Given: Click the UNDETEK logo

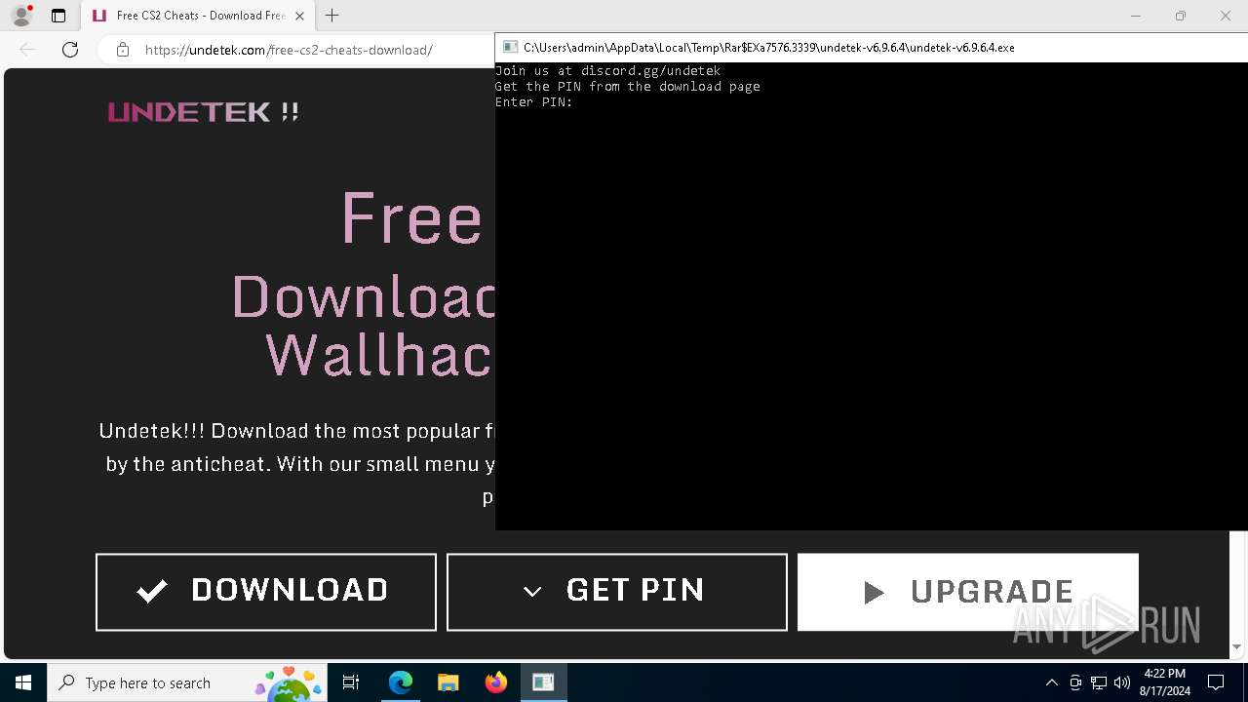Looking at the screenshot, I should [x=204, y=112].
